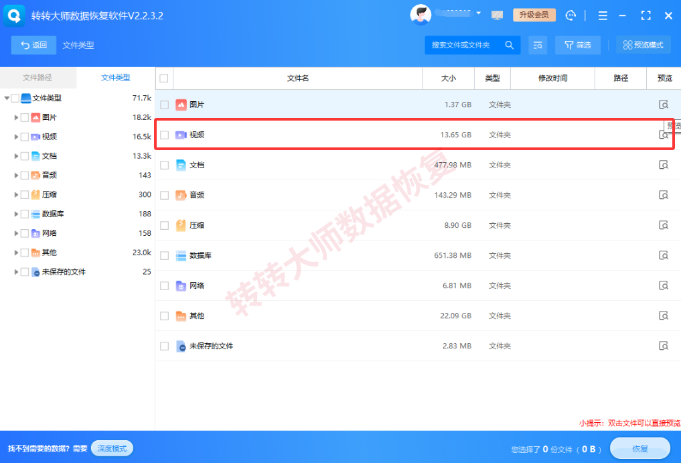The image size is (681, 463).
Task: Expand the 其他 tree node
Action: coord(16,253)
